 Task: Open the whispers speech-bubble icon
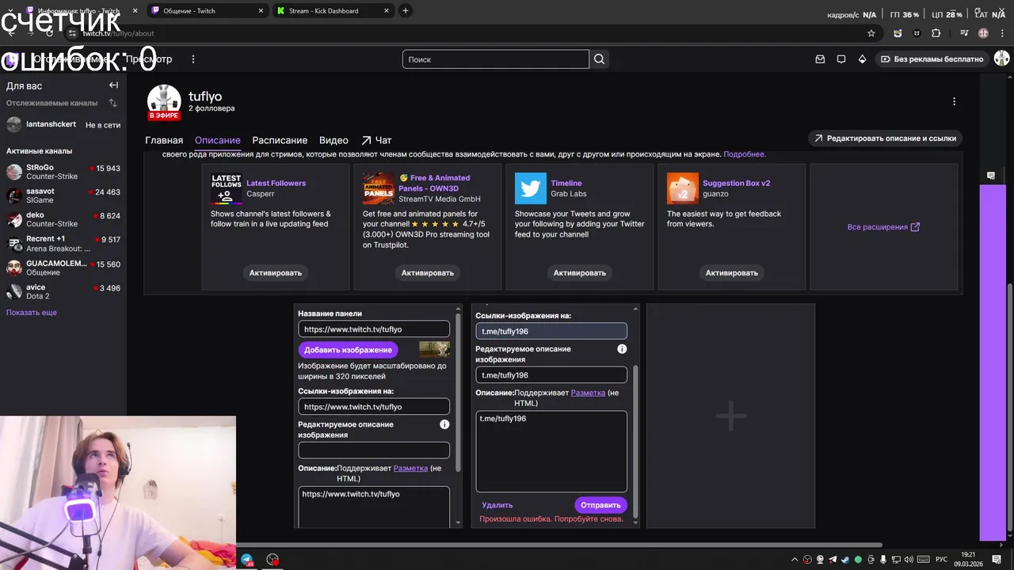pyautogui.click(x=841, y=59)
